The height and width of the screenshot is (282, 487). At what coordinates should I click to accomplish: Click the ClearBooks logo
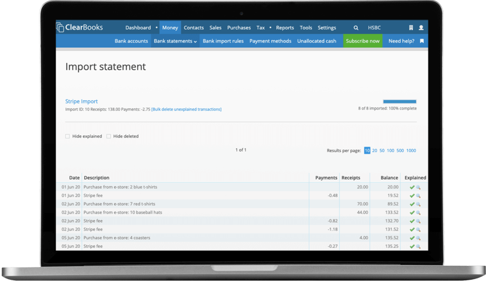click(x=80, y=27)
